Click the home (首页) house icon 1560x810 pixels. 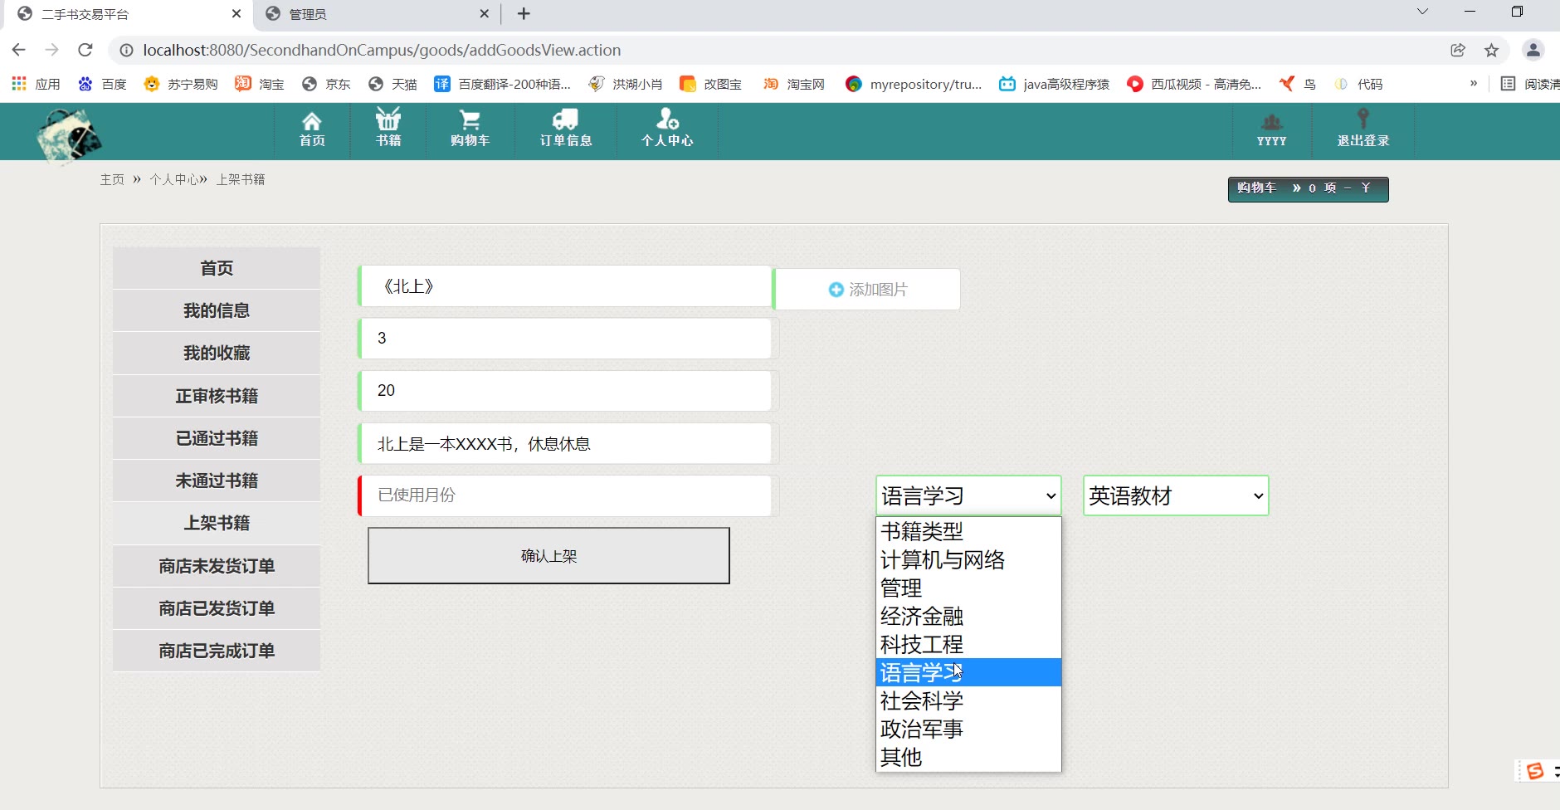click(312, 121)
